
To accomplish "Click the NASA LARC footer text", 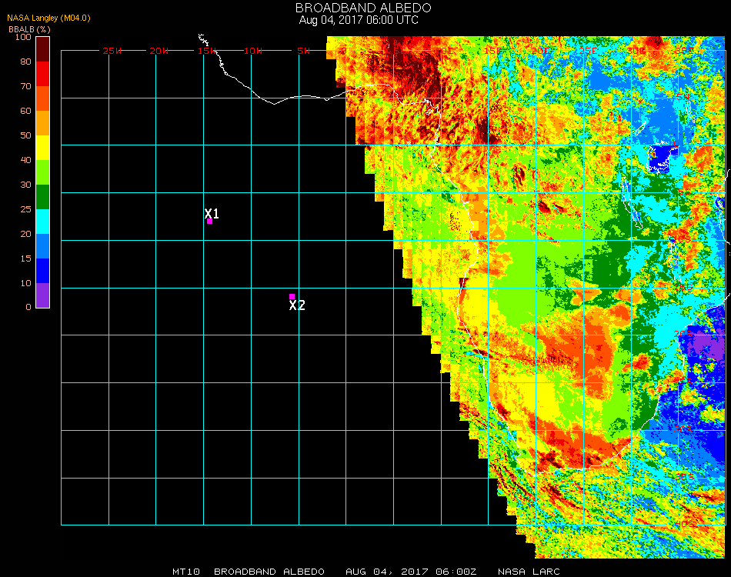I will (x=529, y=572).
